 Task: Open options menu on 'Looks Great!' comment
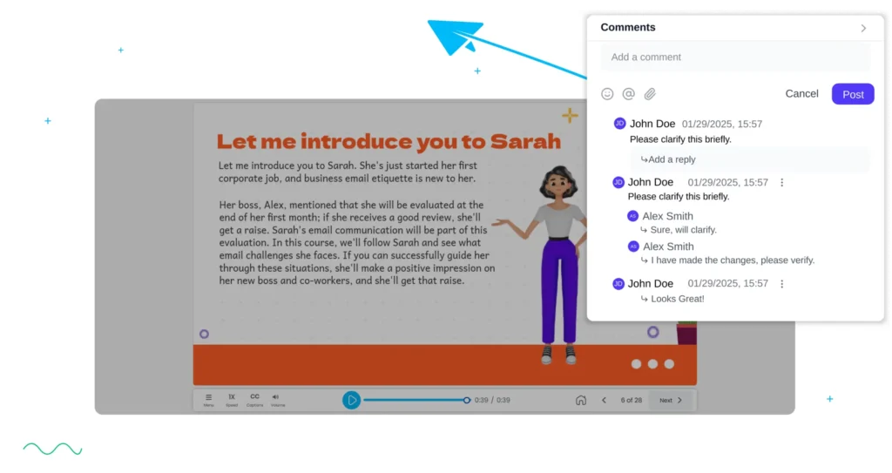click(781, 284)
